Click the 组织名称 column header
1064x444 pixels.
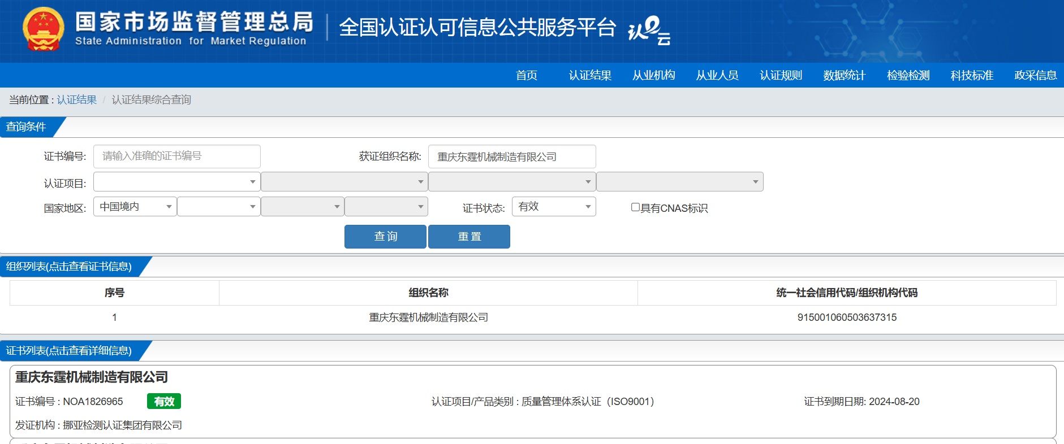(428, 293)
